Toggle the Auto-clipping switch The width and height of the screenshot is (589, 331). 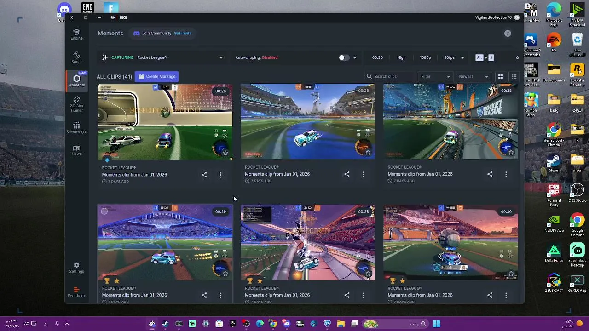pyautogui.click(x=343, y=57)
